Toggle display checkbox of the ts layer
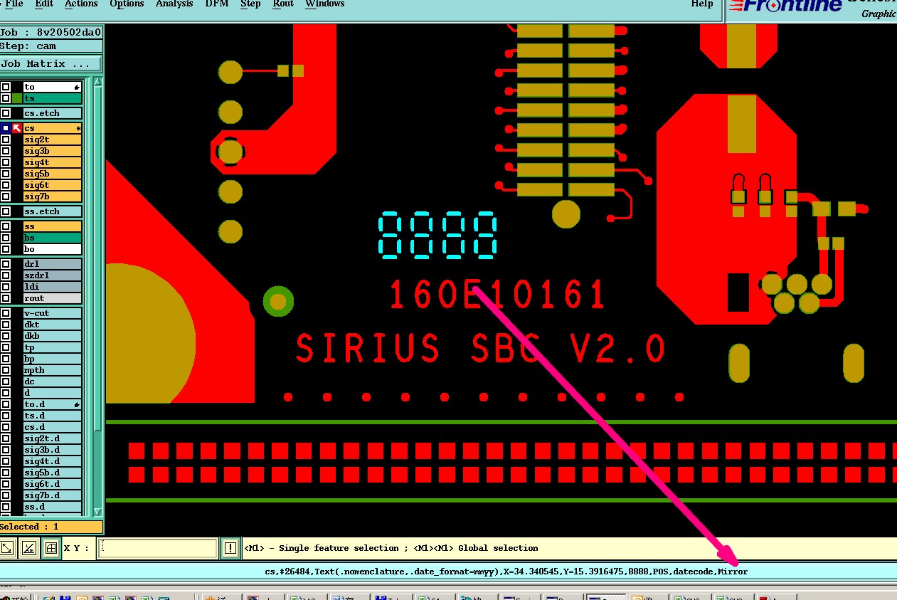The image size is (897, 600). click(6, 98)
